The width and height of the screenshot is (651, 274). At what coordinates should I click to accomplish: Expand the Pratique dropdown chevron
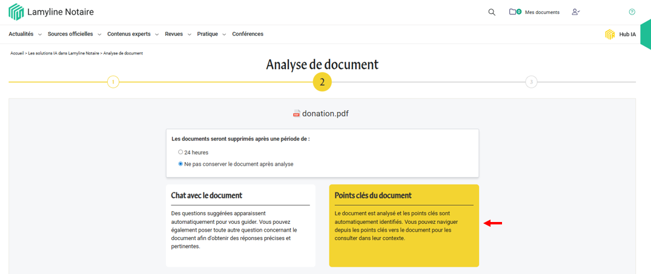[x=224, y=34]
